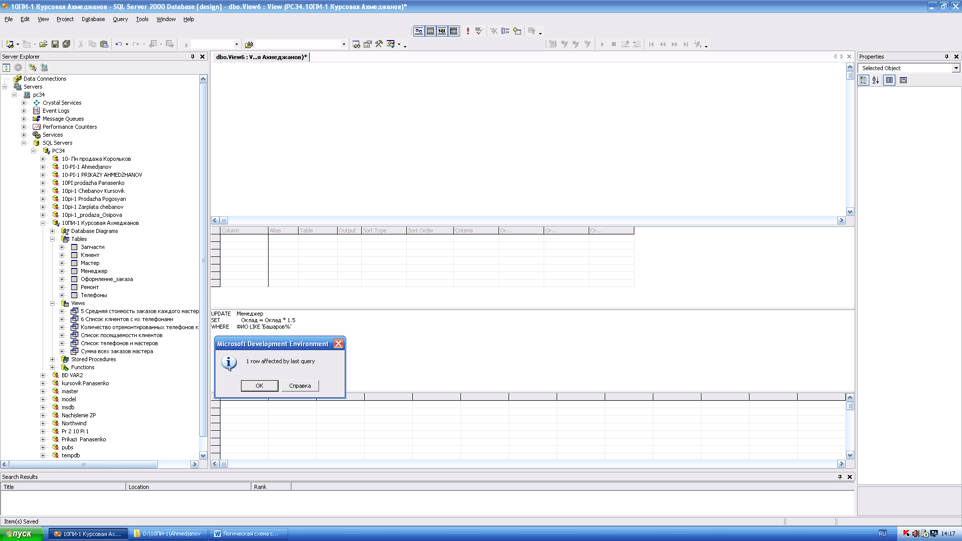Click diagram pane horizontal scroll right arrow

pyautogui.click(x=842, y=220)
